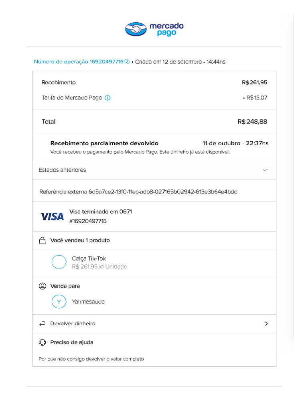Click the Mercado Pago handshake logo
The height and width of the screenshot is (411, 308).
[x=136, y=29]
